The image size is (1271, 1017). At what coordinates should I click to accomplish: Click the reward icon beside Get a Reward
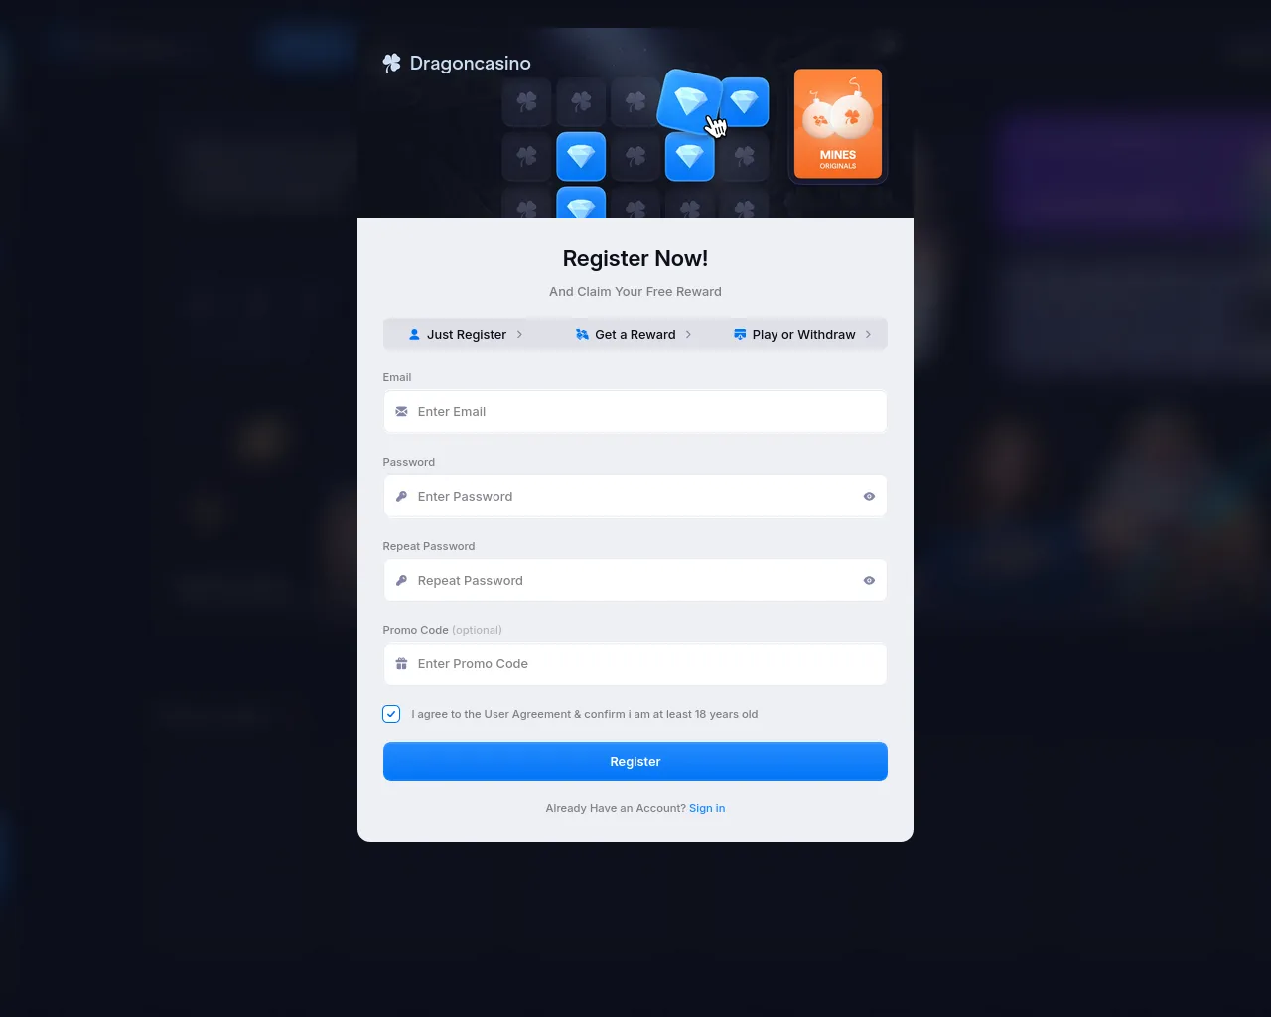click(582, 335)
